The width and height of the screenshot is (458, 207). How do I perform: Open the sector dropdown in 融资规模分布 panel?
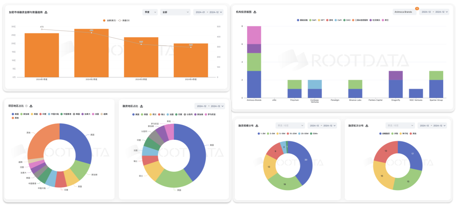point(290,126)
